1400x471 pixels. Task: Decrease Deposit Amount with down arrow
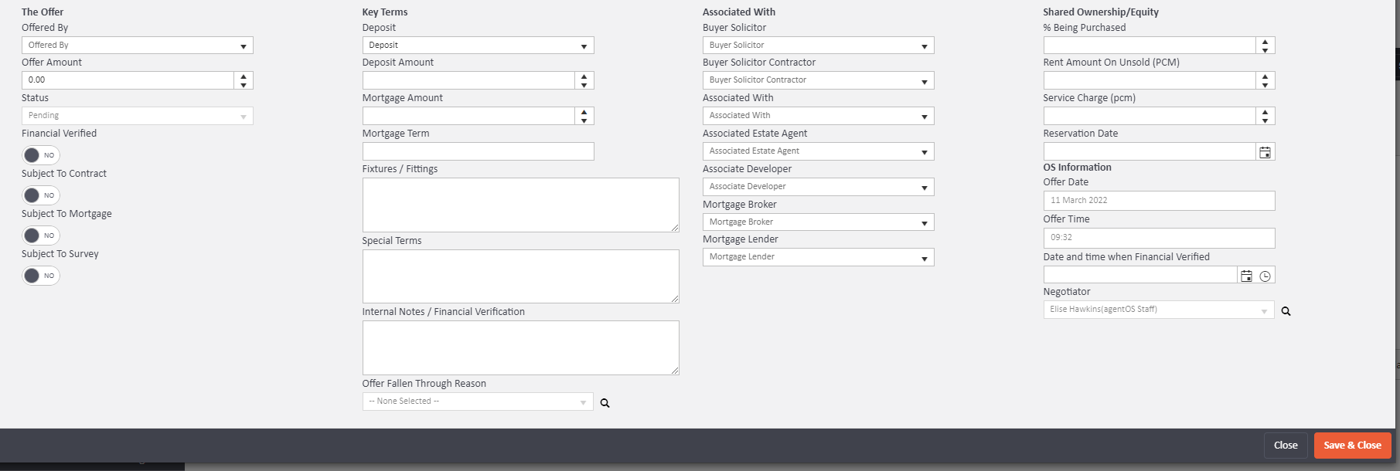click(584, 84)
